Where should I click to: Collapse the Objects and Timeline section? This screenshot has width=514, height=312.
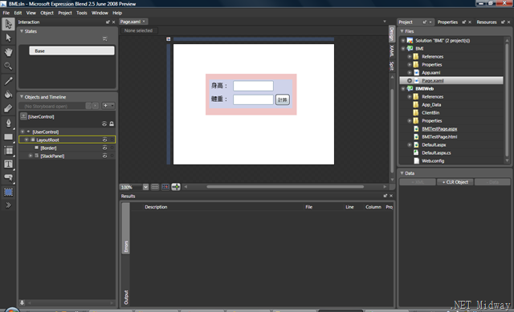(x=22, y=97)
